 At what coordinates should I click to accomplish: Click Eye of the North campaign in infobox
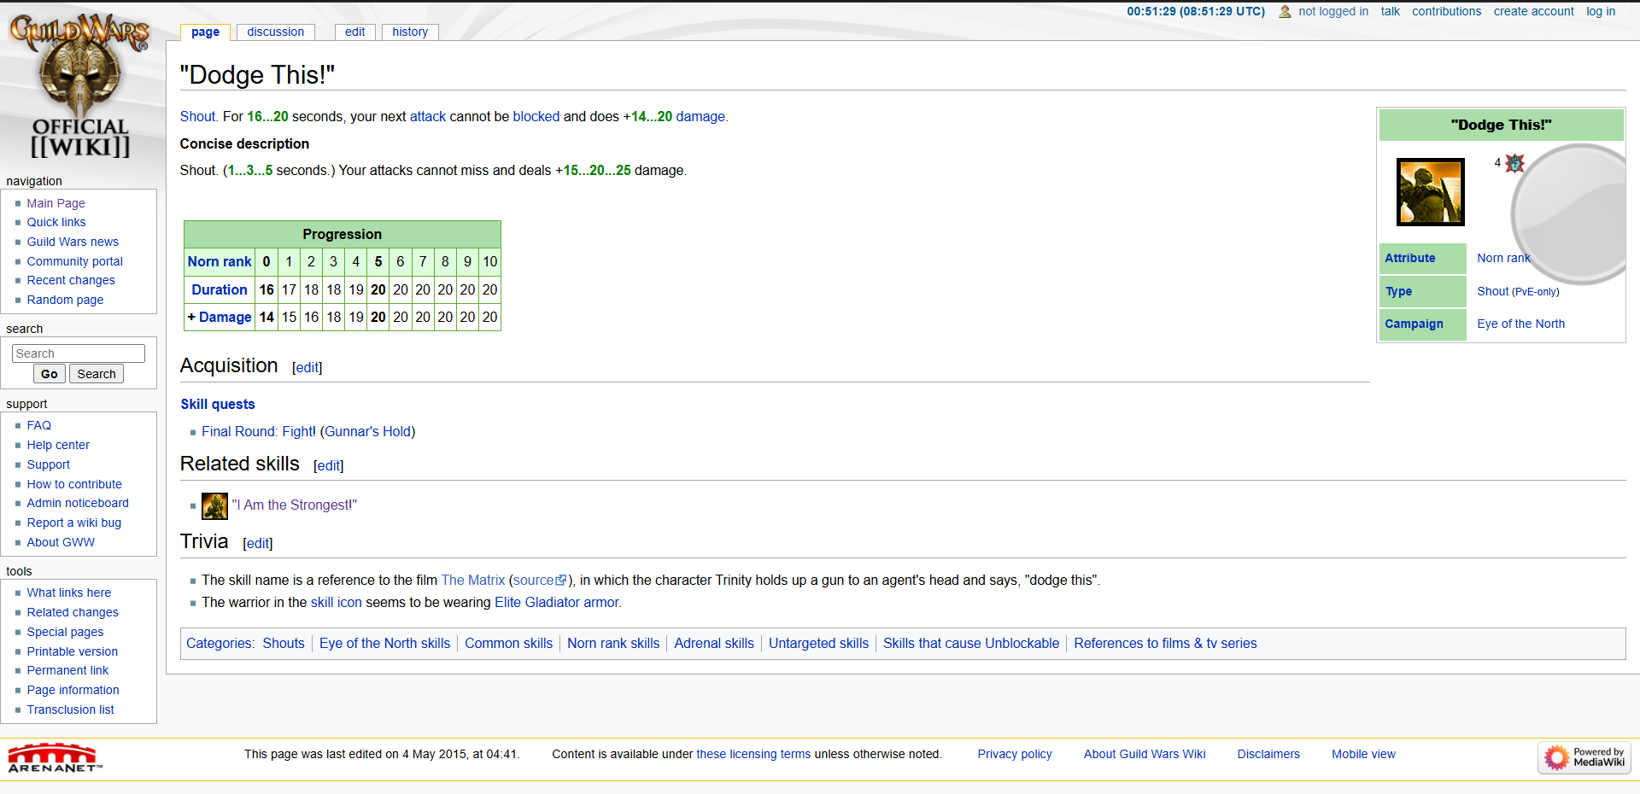point(1521,324)
